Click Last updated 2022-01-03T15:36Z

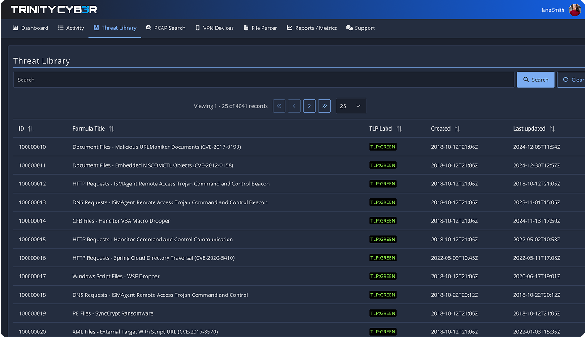[537, 332]
